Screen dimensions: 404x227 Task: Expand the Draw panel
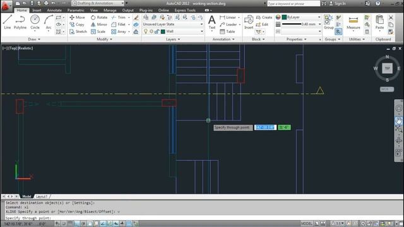pos(34,39)
